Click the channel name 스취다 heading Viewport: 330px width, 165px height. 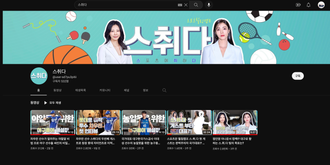point(59,71)
